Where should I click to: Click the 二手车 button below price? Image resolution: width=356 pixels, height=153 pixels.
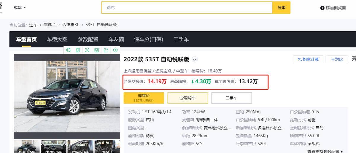point(231,98)
